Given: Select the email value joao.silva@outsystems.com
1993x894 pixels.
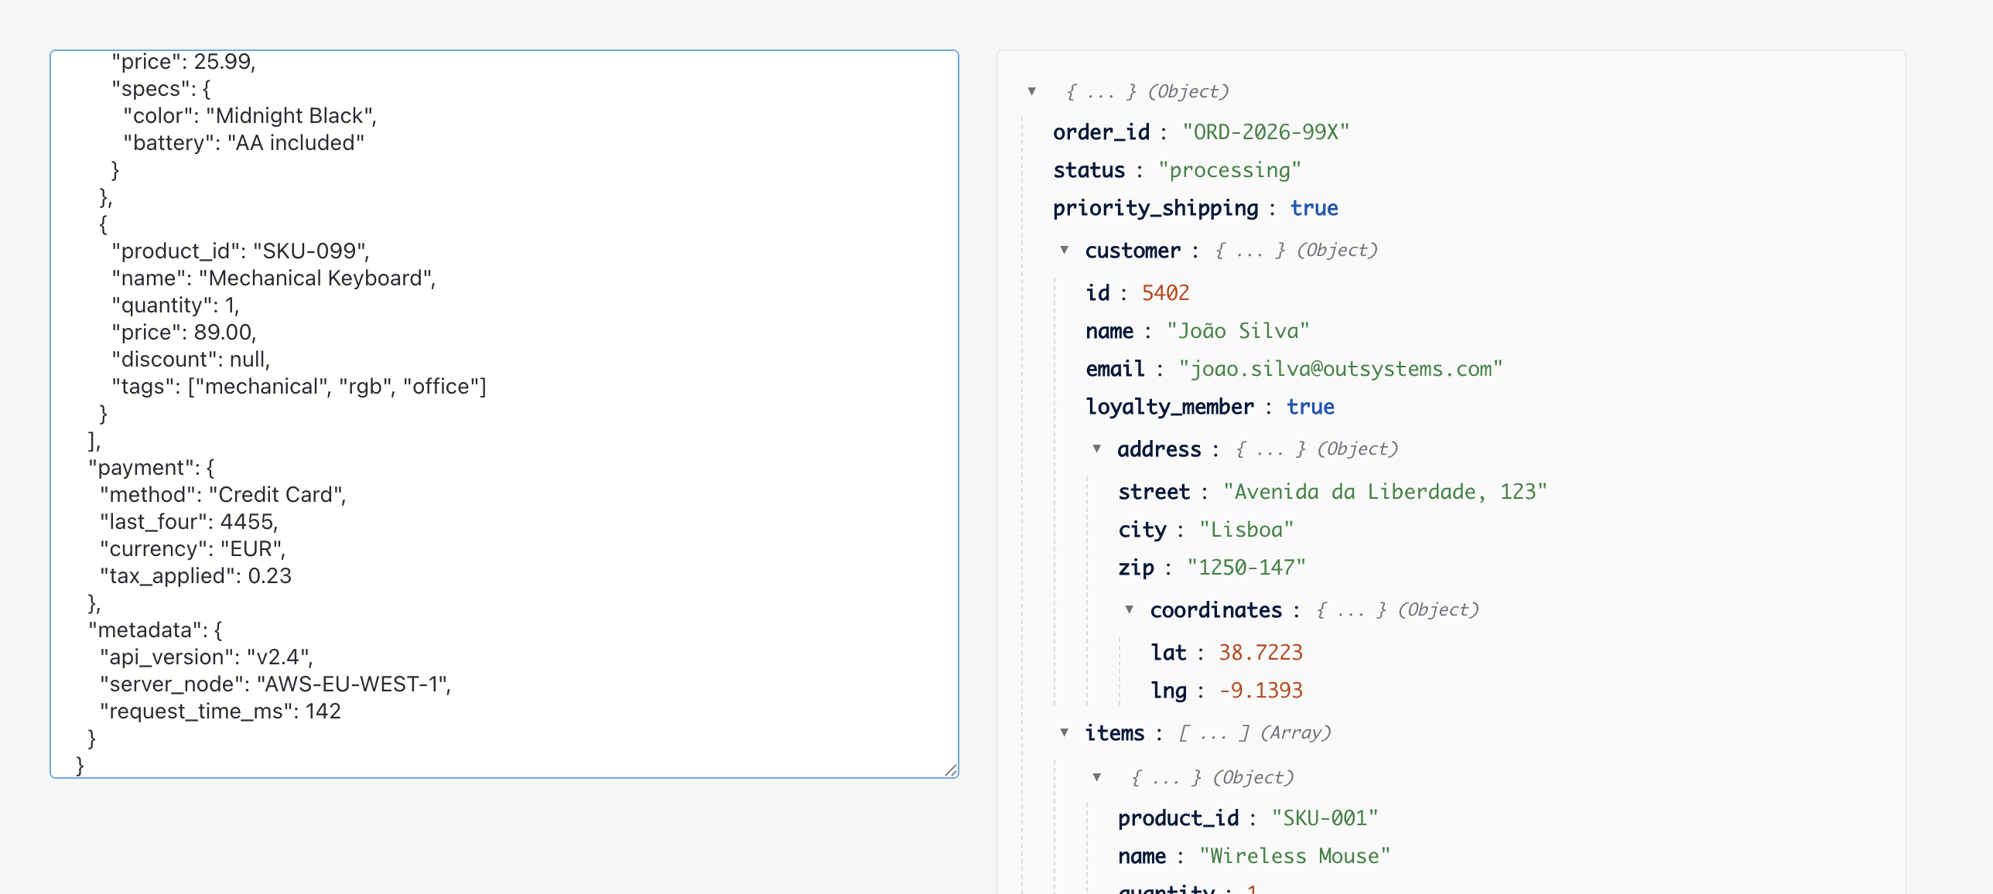Looking at the screenshot, I should click(1340, 369).
